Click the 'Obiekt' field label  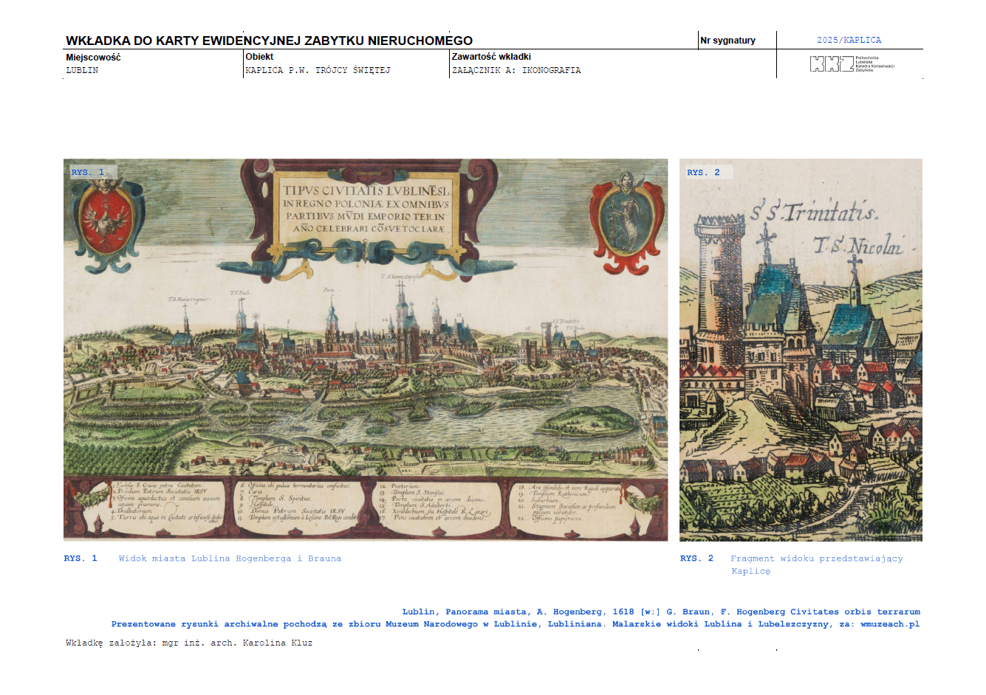coord(259,57)
